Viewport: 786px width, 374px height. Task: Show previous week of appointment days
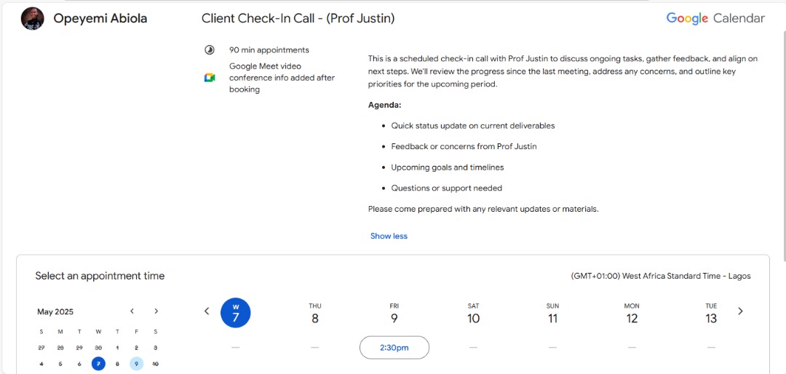[207, 311]
